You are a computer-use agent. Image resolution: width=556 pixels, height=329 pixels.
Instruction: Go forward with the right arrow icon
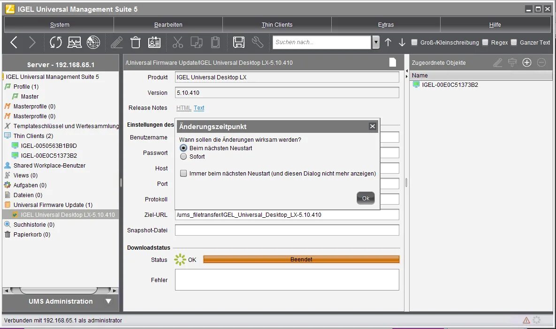pos(32,42)
